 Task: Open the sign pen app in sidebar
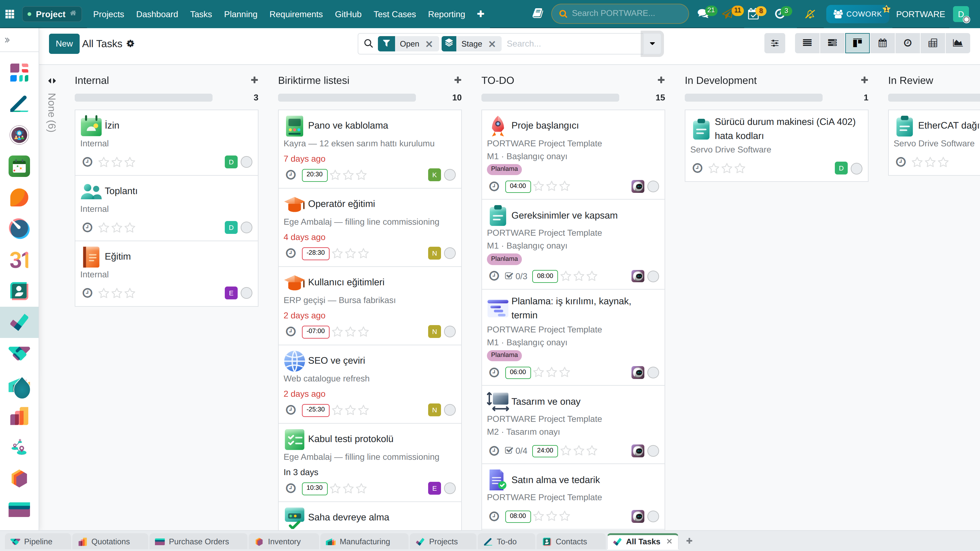[19, 104]
